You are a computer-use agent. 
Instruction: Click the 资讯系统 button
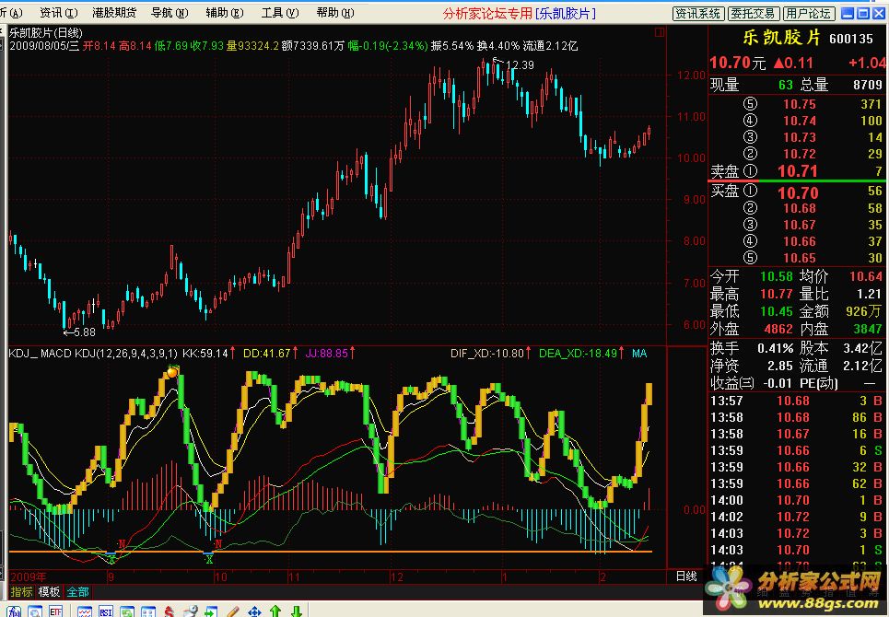click(x=698, y=14)
